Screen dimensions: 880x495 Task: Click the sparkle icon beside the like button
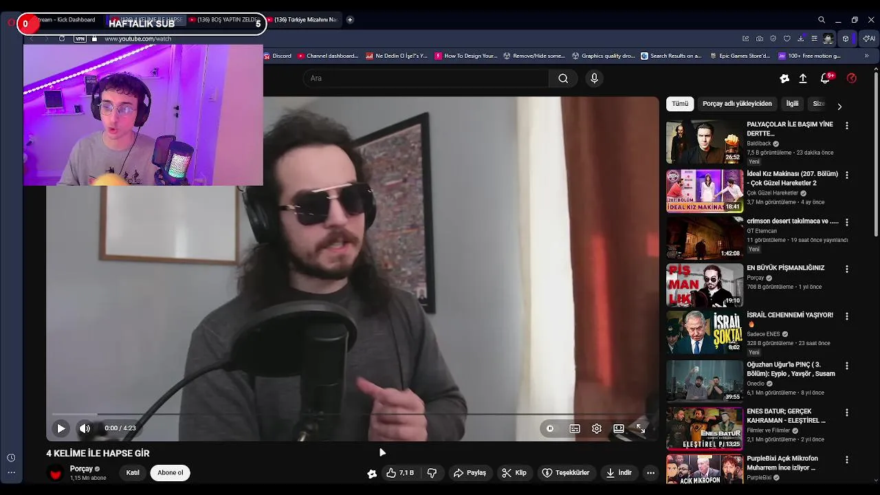(x=372, y=473)
